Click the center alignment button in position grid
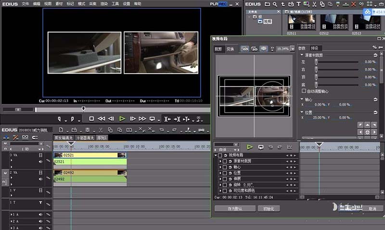Image resolution: width=385 pixels, height=230 pixels. pos(368,132)
